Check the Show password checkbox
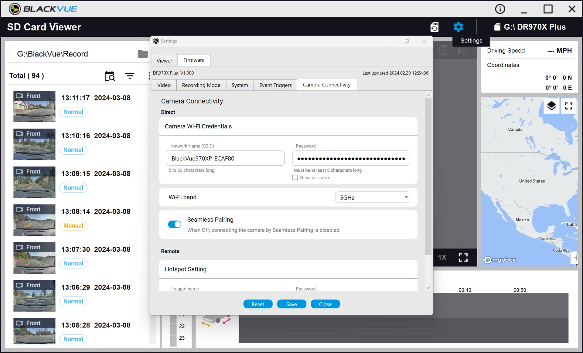The width and height of the screenshot is (583, 353). (295, 178)
